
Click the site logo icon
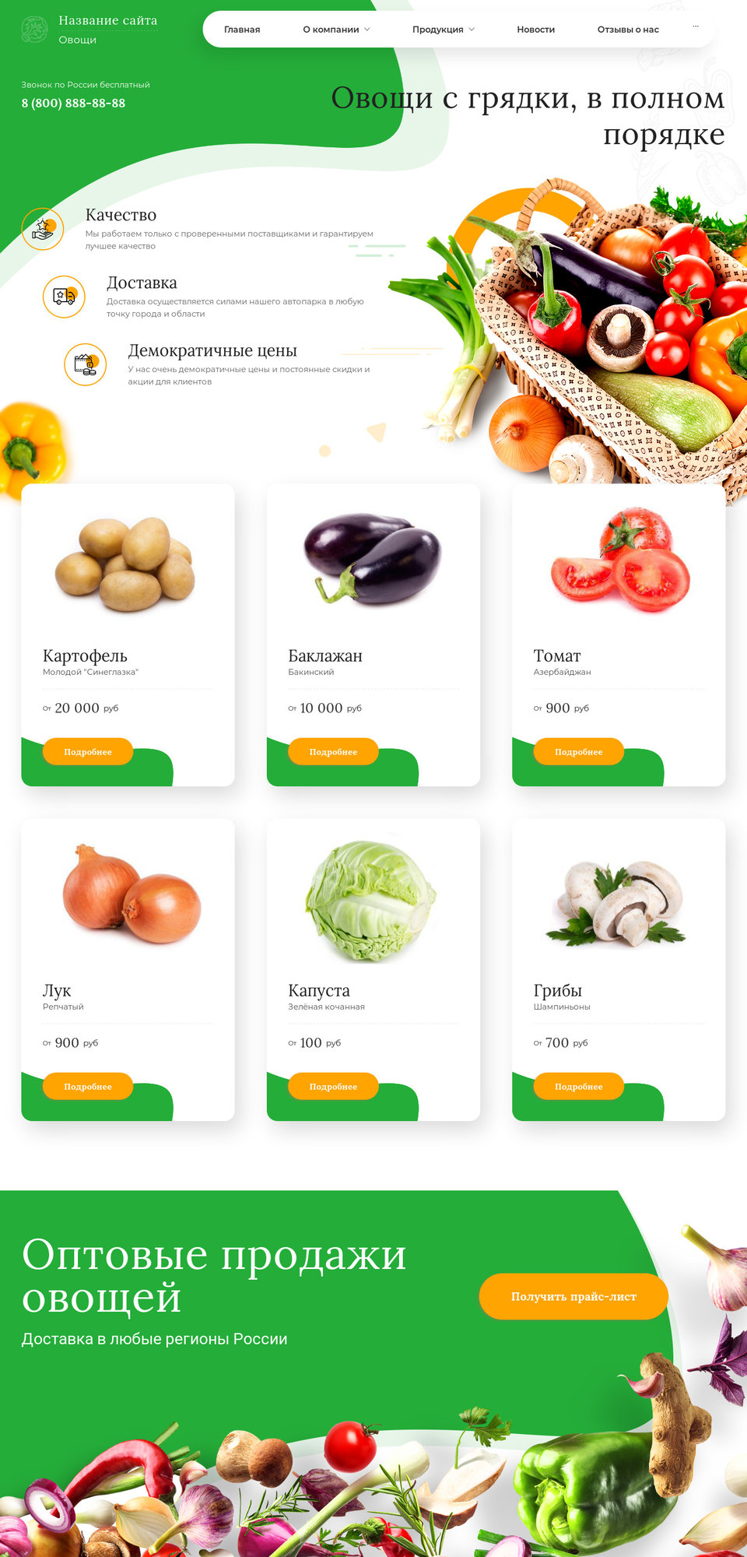(x=34, y=30)
